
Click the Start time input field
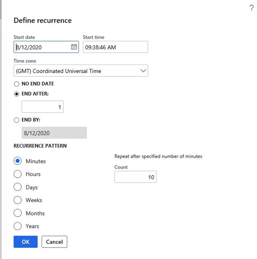coord(115,47)
